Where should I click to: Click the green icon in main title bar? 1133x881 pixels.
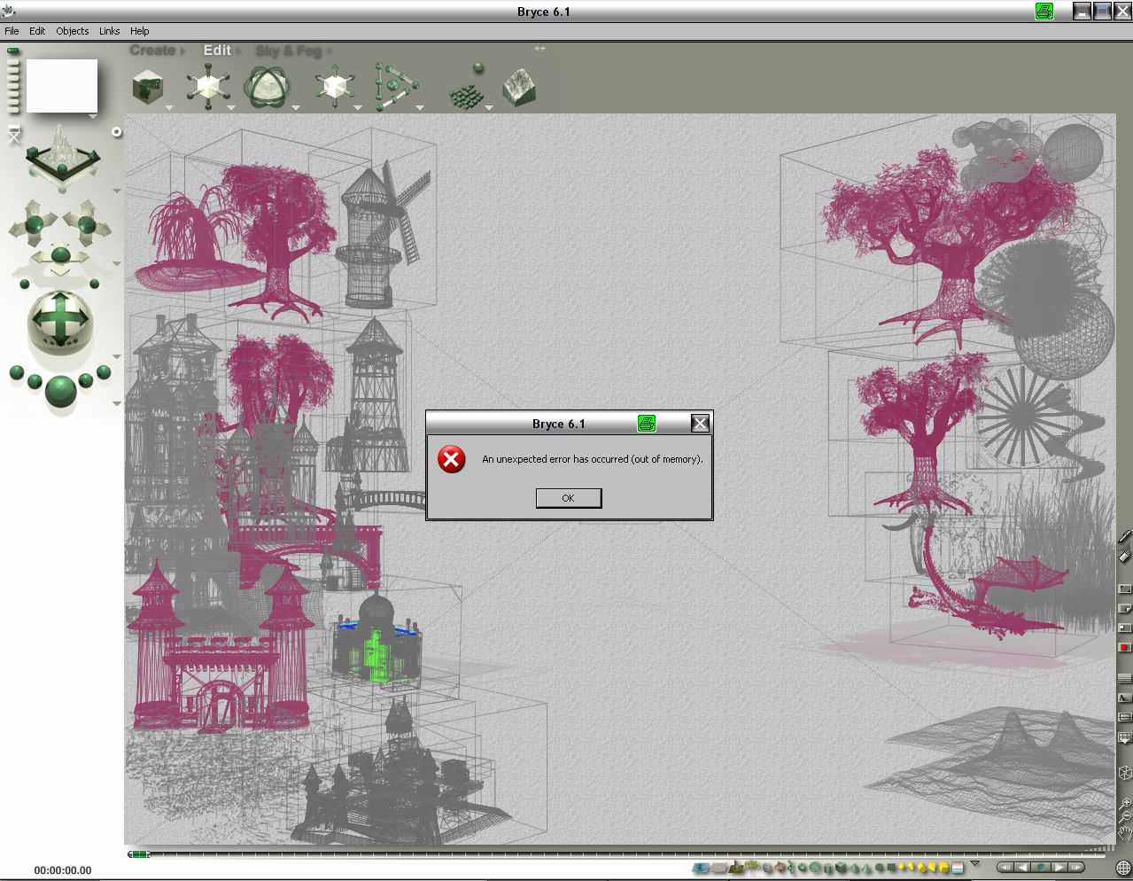coord(1045,12)
